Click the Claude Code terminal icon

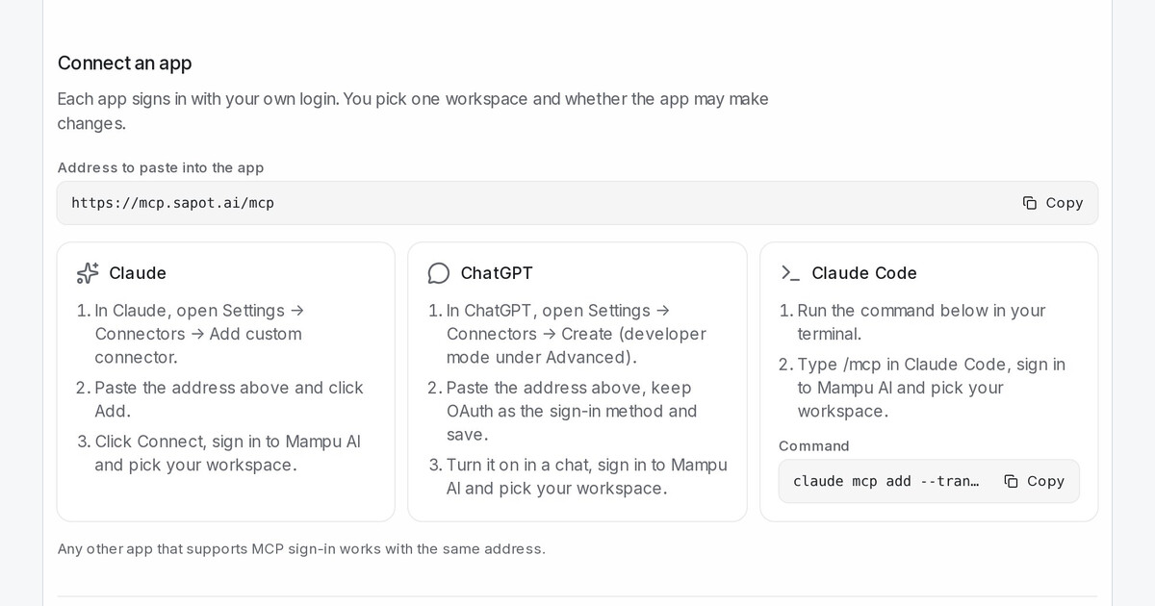click(x=790, y=273)
